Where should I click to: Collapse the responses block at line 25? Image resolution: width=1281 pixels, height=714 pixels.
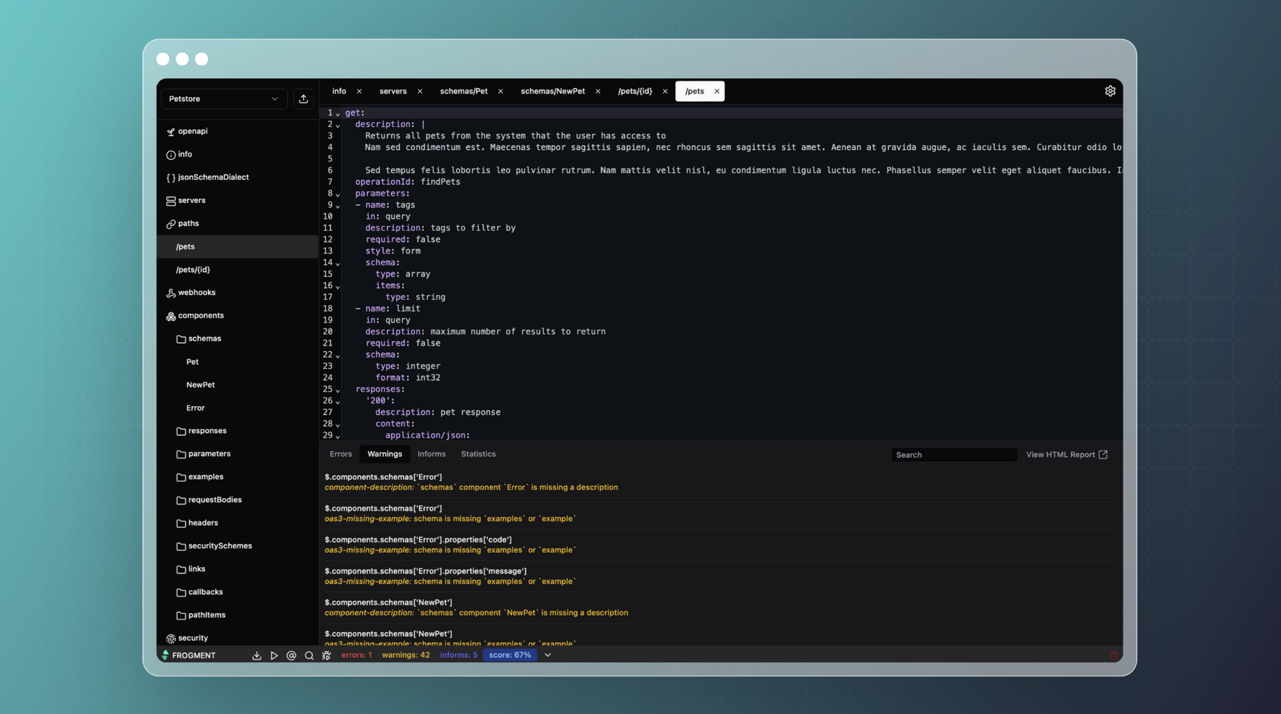tap(338, 390)
